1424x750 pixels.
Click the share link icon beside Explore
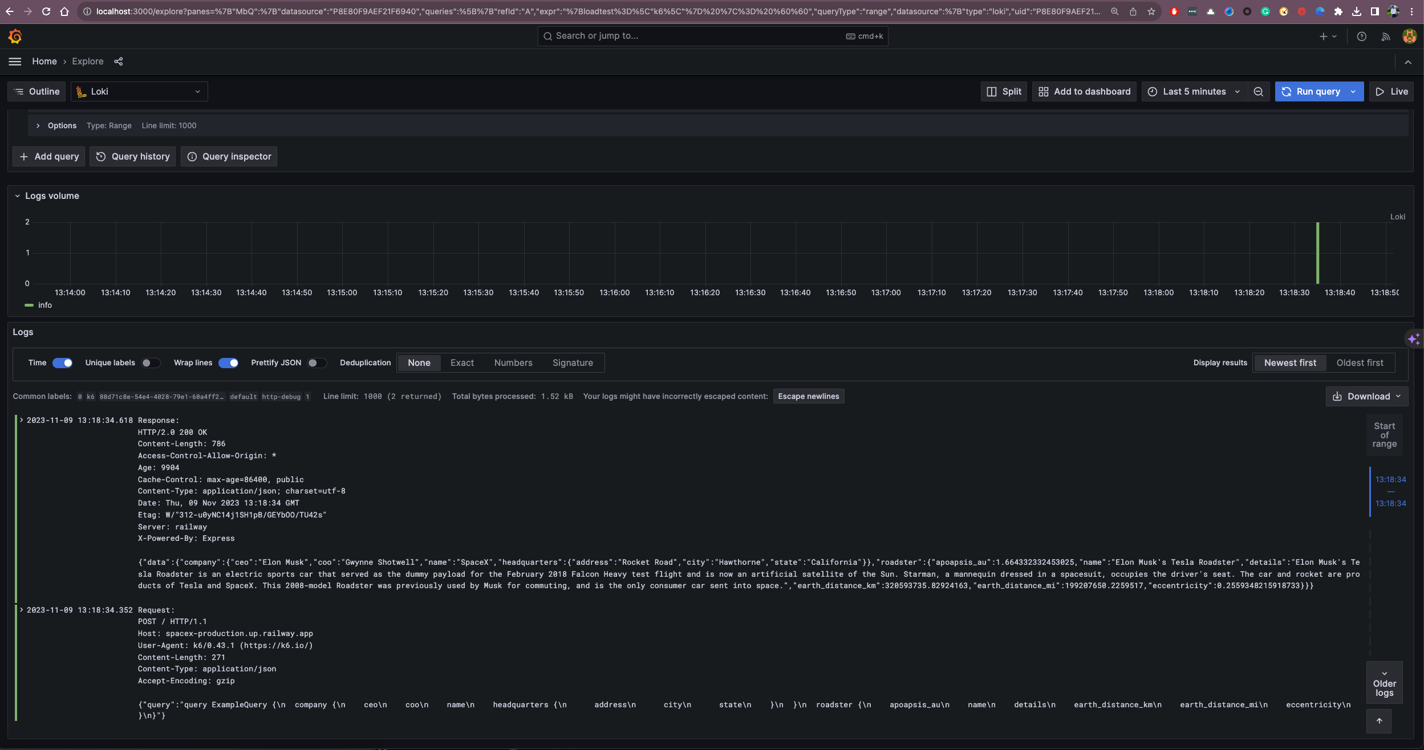(119, 62)
